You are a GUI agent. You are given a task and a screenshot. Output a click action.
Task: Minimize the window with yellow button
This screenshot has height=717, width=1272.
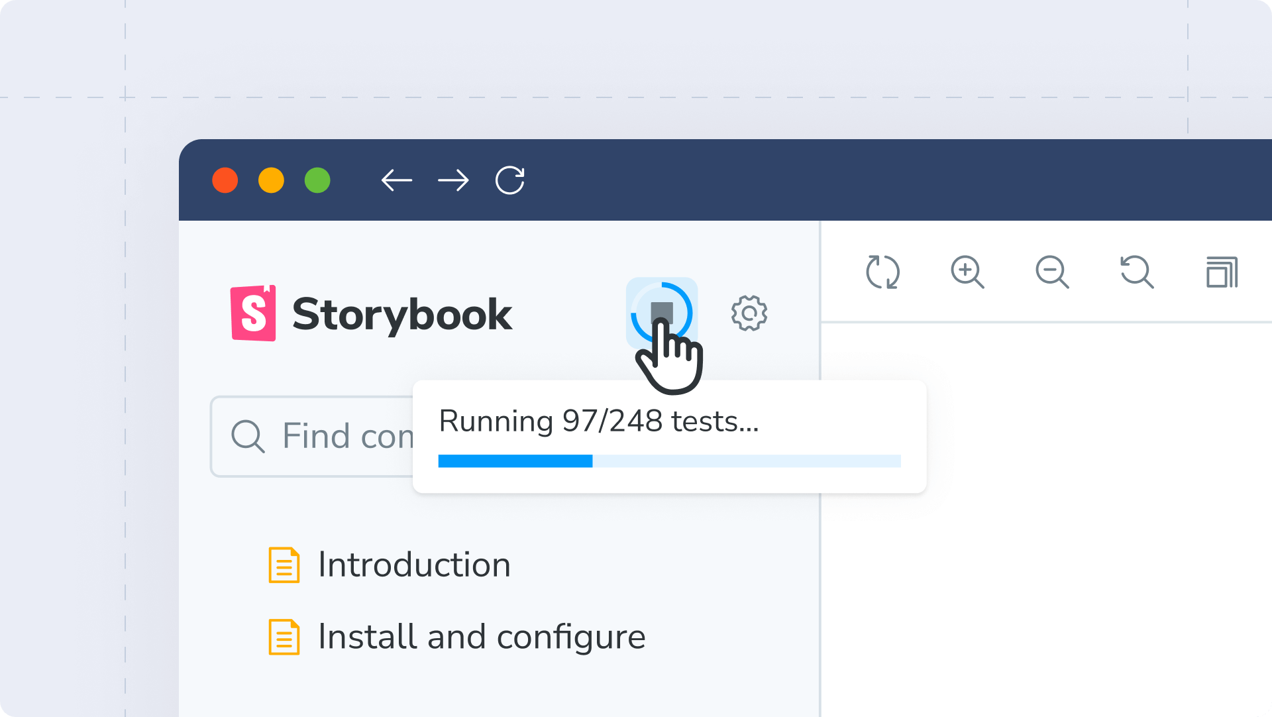point(272,180)
